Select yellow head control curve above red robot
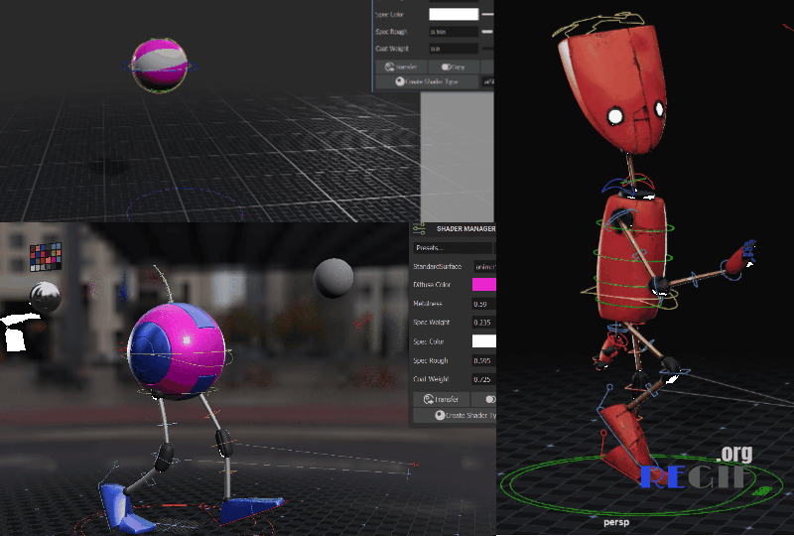This screenshot has width=794, height=536. (597, 24)
